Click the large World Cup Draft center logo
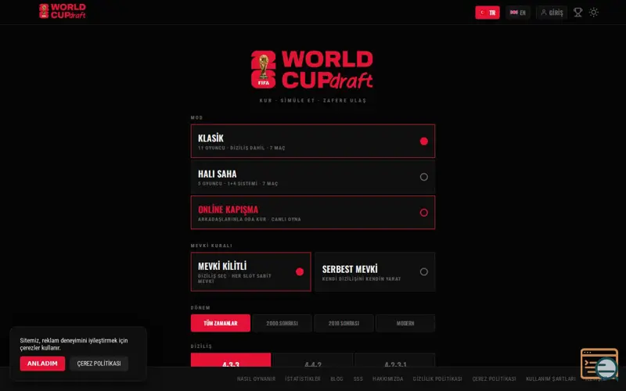 (x=312, y=70)
